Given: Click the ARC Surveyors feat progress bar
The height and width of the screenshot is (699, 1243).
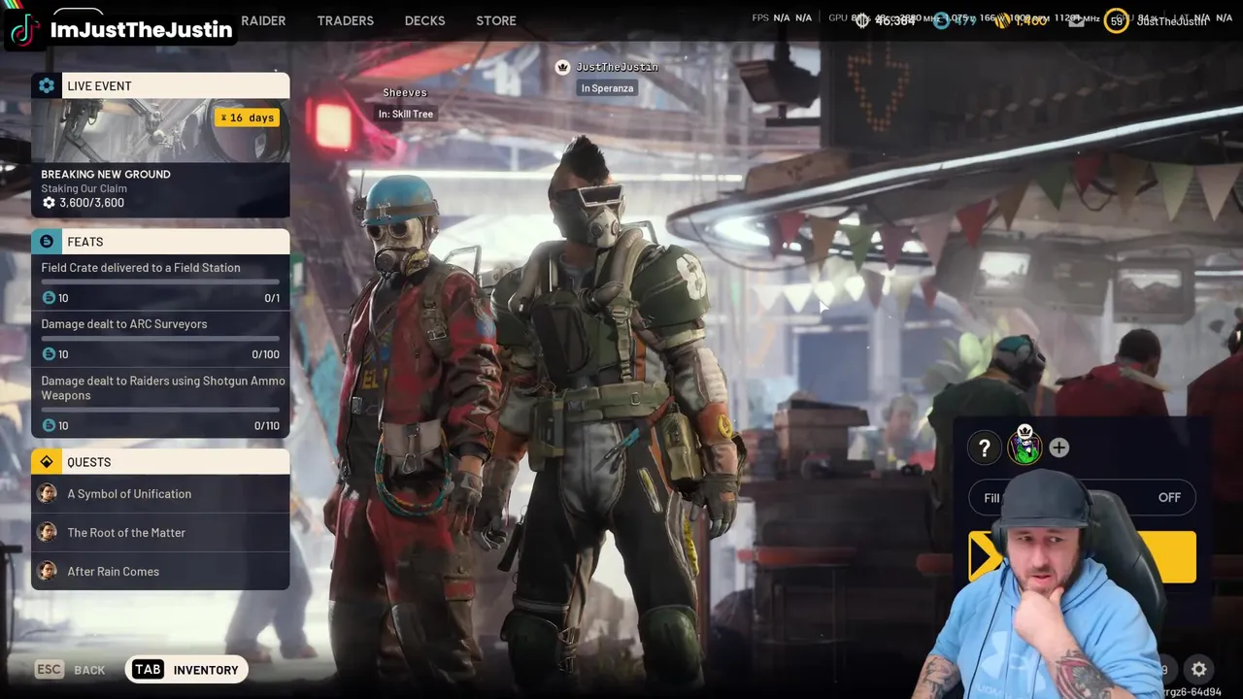Looking at the screenshot, I should coord(160,339).
